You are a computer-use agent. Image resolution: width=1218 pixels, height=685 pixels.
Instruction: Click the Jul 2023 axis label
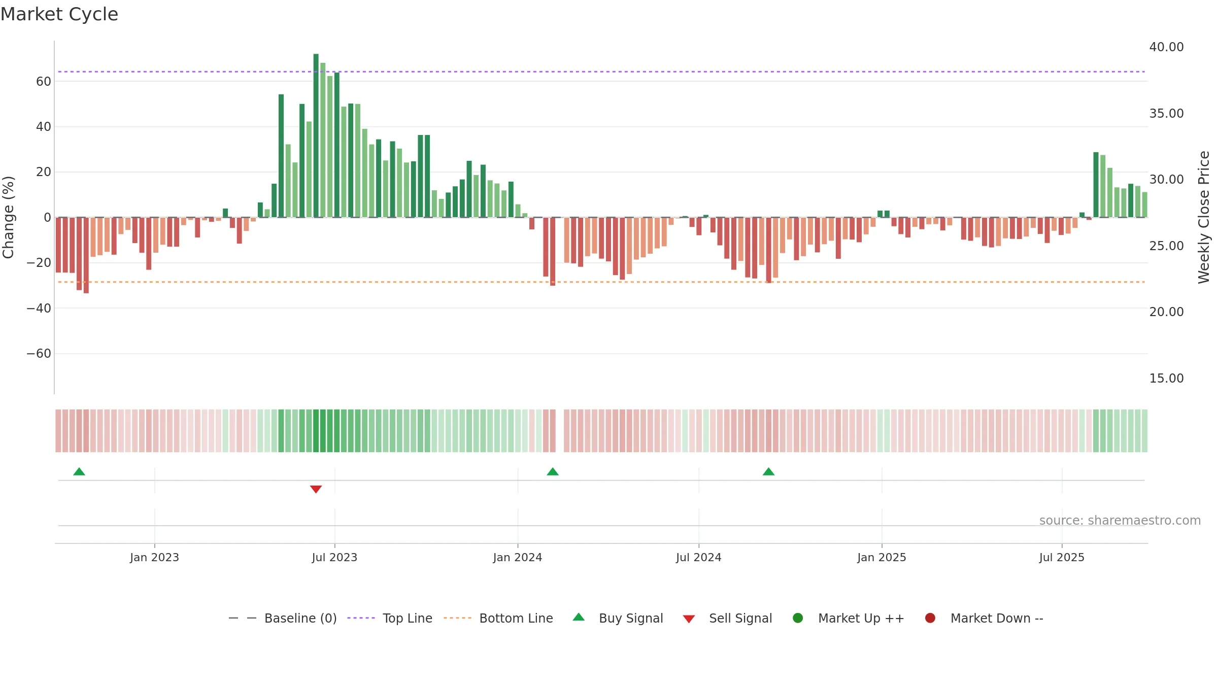(334, 557)
